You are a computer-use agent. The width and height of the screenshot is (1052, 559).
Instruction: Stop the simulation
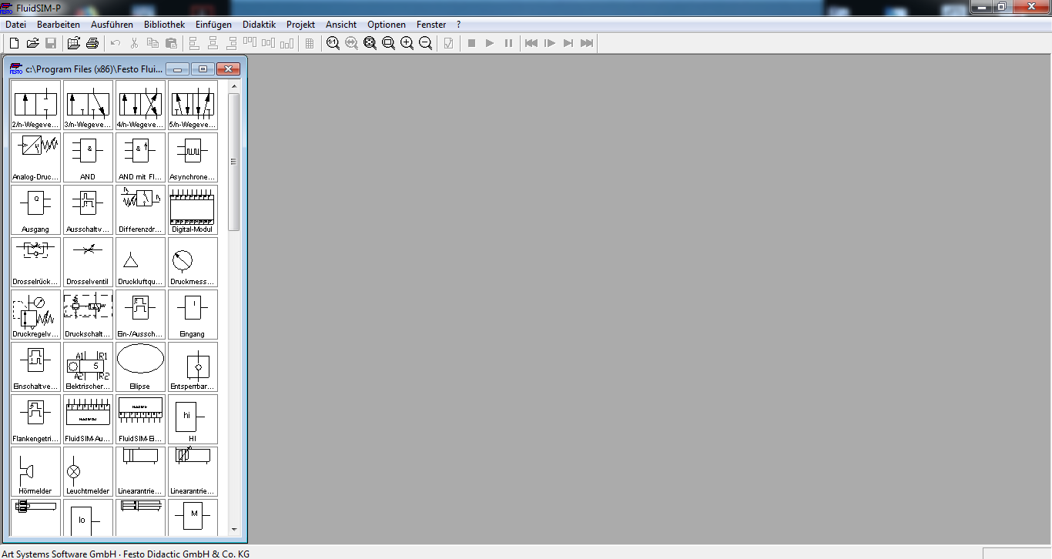(471, 43)
